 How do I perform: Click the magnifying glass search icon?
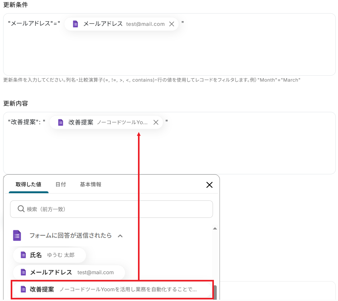(21, 209)
